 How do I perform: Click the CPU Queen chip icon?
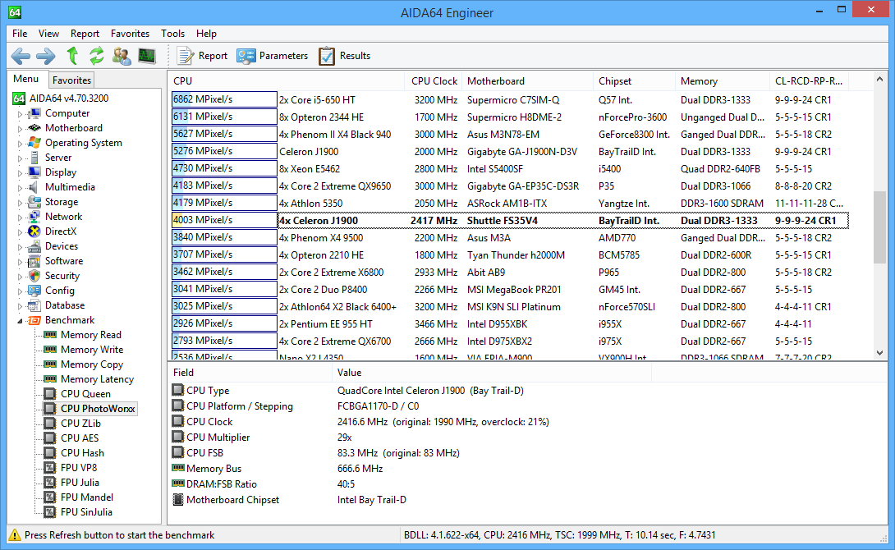(x=50, y=394)
